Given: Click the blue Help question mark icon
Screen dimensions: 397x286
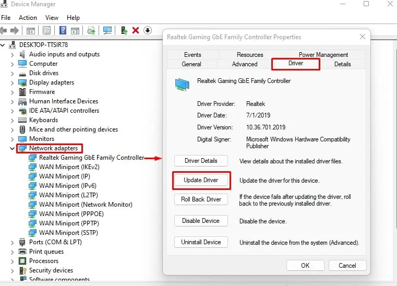Looking at the screenshot, I should [63, 30].
